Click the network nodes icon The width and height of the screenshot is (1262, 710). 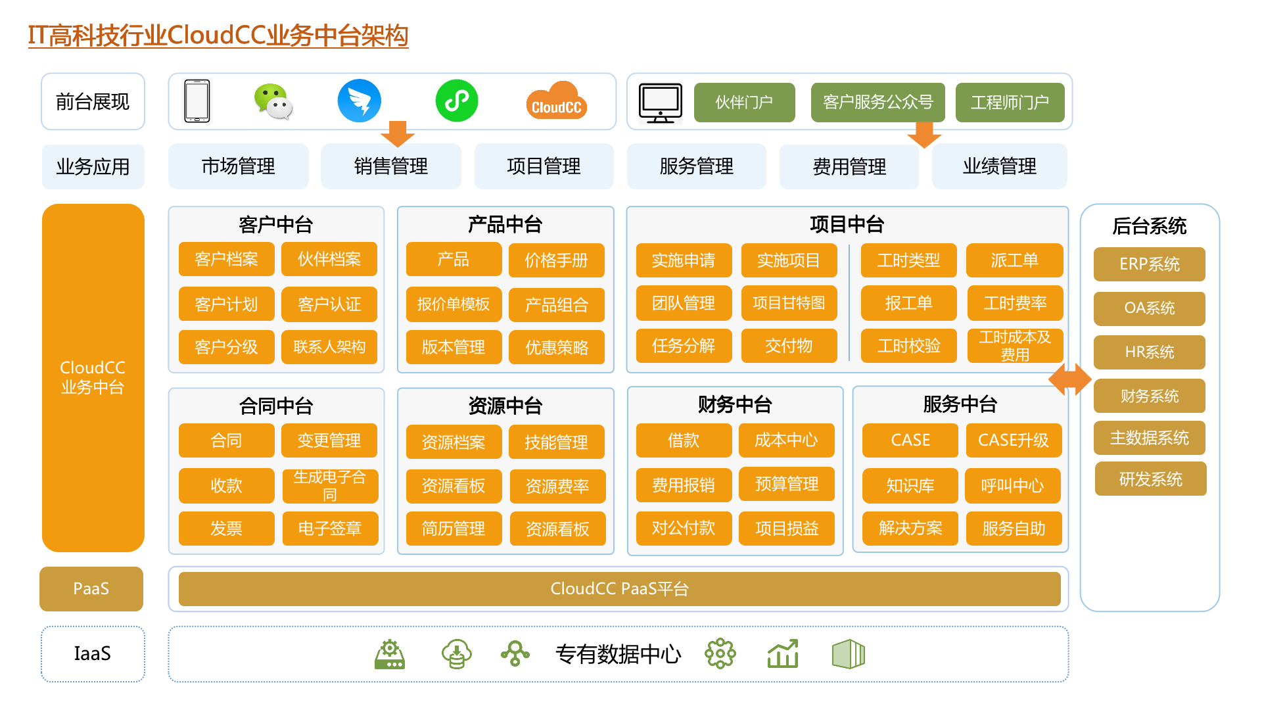point(515,654)
